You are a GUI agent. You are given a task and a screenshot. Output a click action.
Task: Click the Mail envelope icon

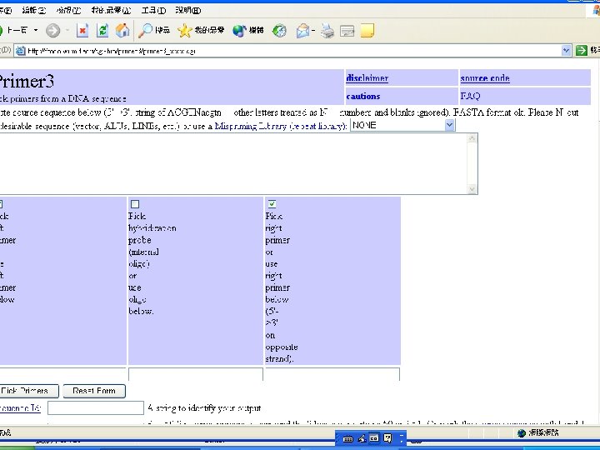[x=302, y=31]
